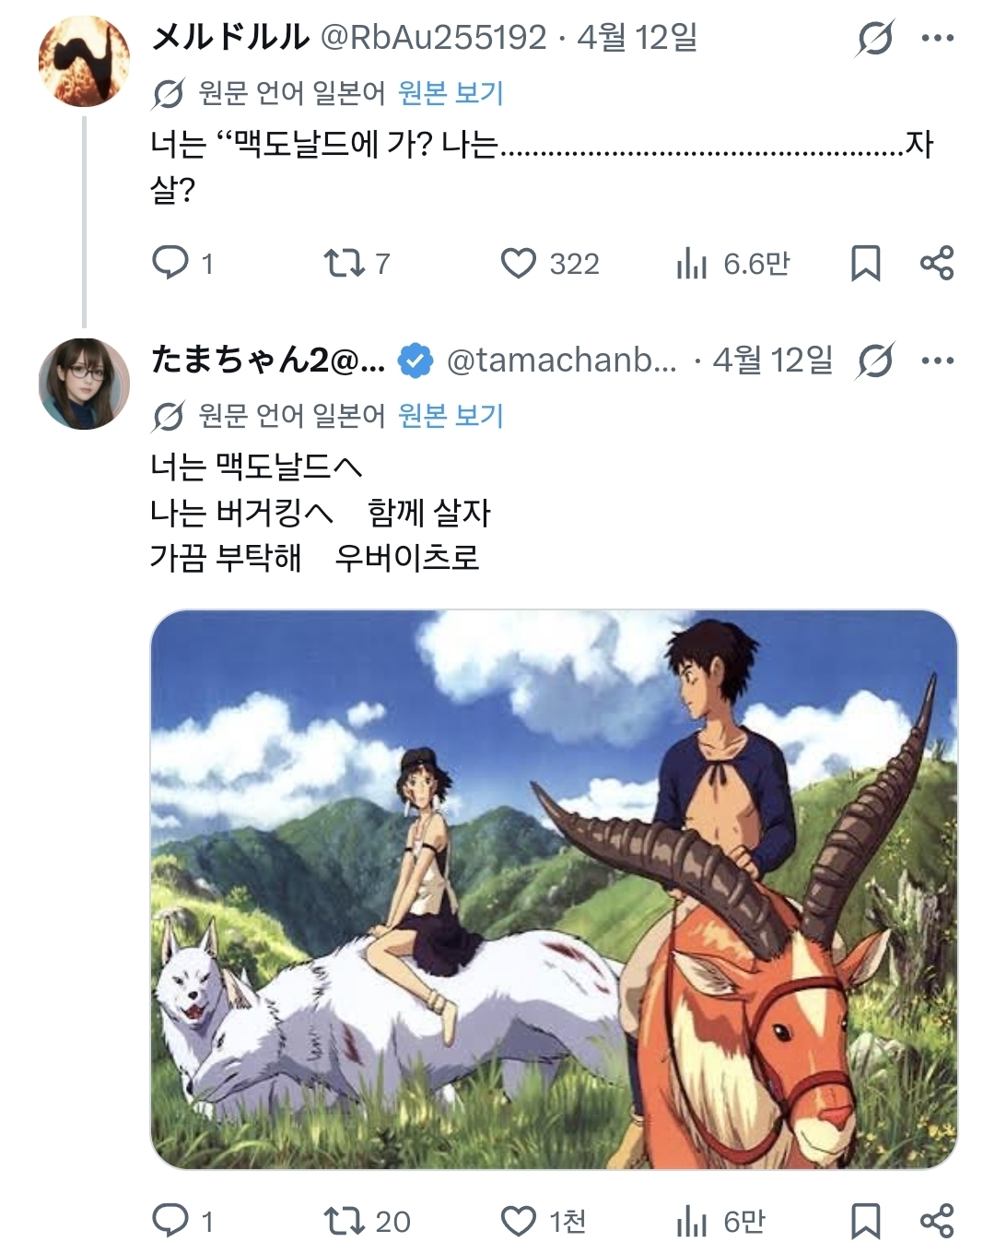Screen dimensions: 995x1254
Task: Open the Princess Mononoke image
Action: [554, 890]
